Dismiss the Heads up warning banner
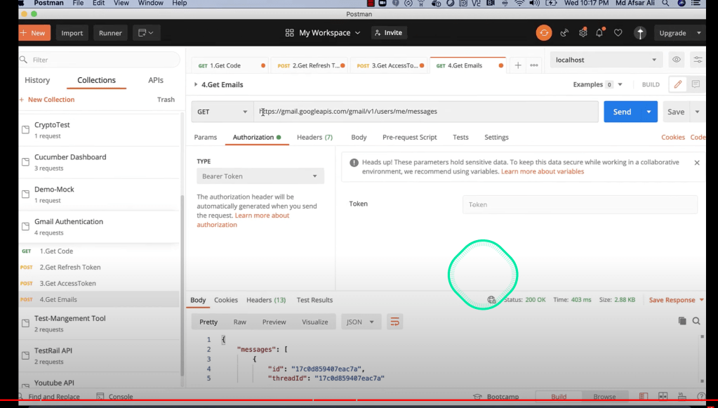This screenshot has width=718, height=408. click(697, 162)
